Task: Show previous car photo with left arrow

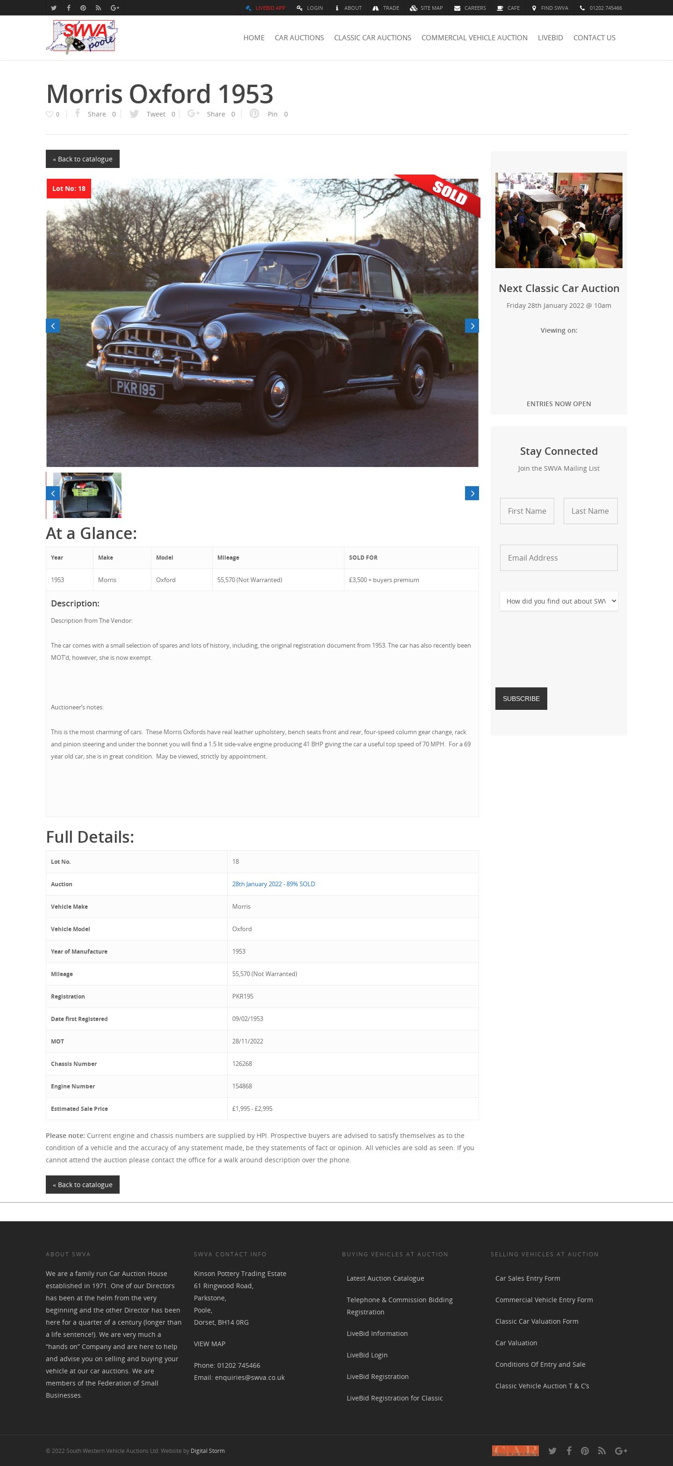Action: point(53,326)
